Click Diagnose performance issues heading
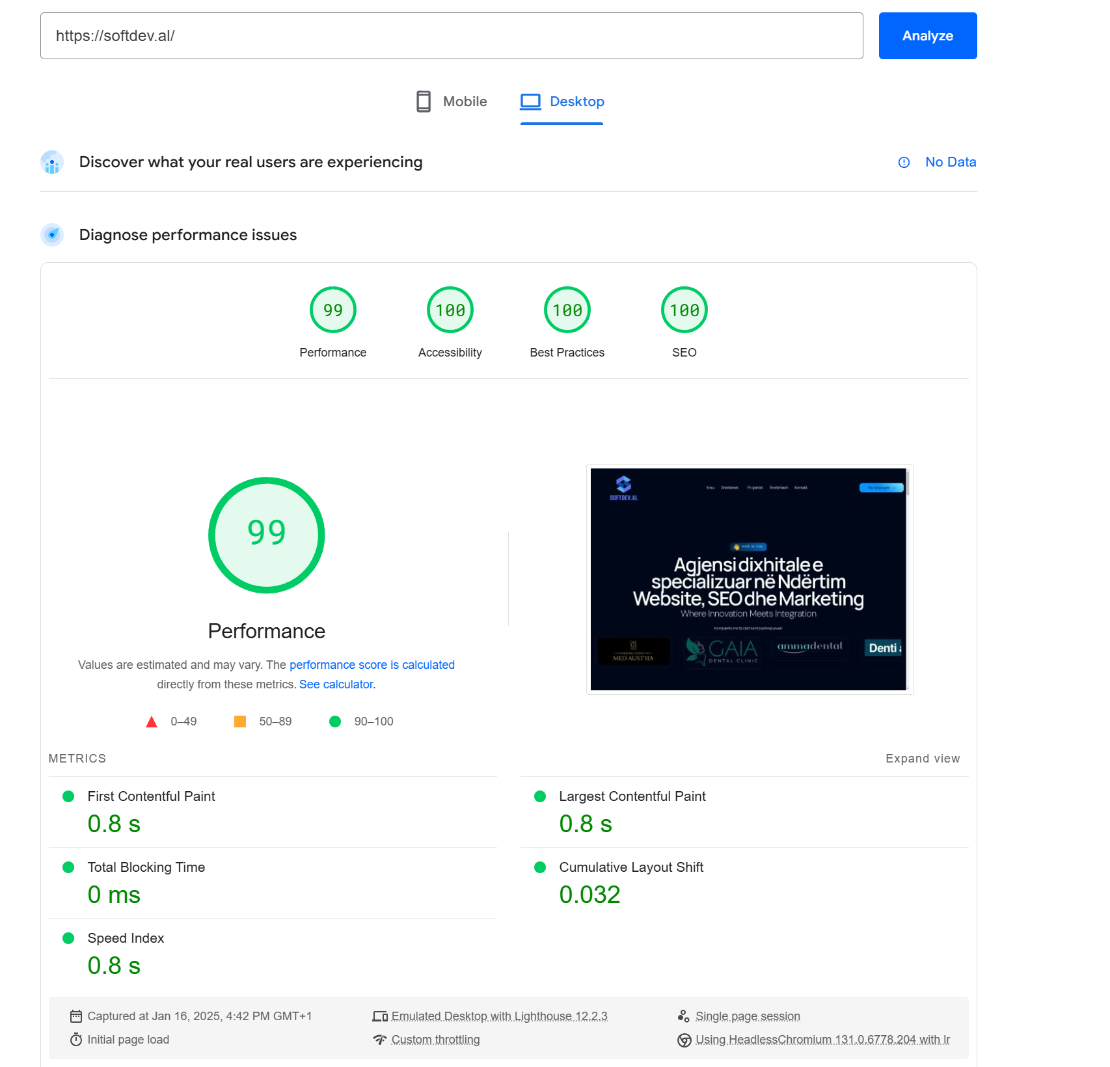This screenshot has height=1067, width=1110. (x=188, y=235)
